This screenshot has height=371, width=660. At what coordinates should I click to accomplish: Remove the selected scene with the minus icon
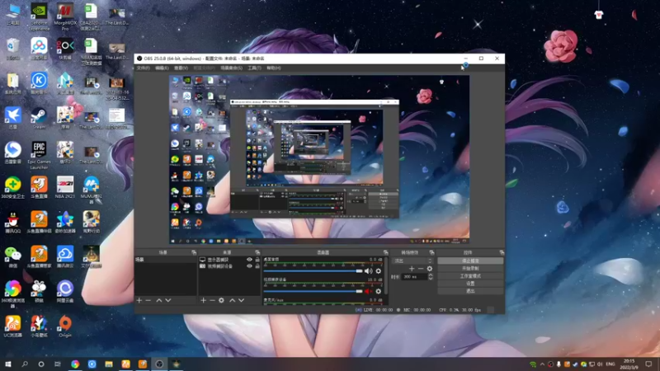click(148, 300)
